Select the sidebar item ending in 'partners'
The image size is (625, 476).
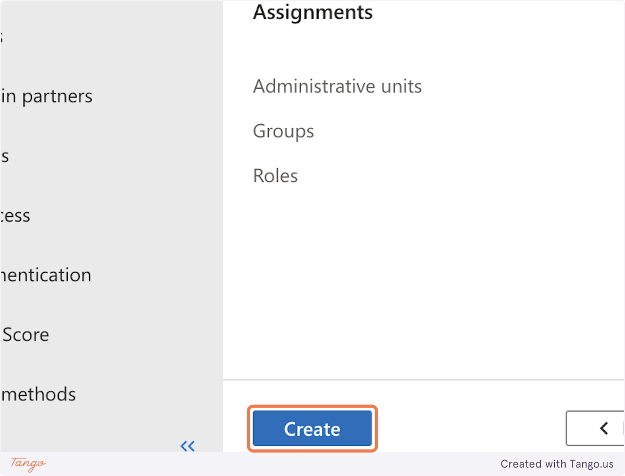[x=47, y=95]
